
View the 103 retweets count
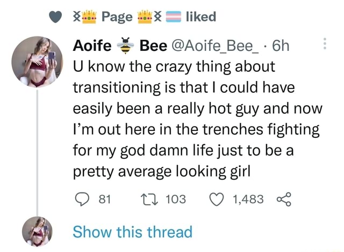pos(175,200)
